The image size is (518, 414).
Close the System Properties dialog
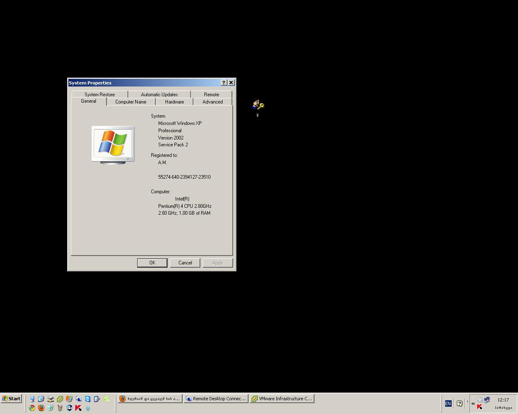[x=231, y=82]
